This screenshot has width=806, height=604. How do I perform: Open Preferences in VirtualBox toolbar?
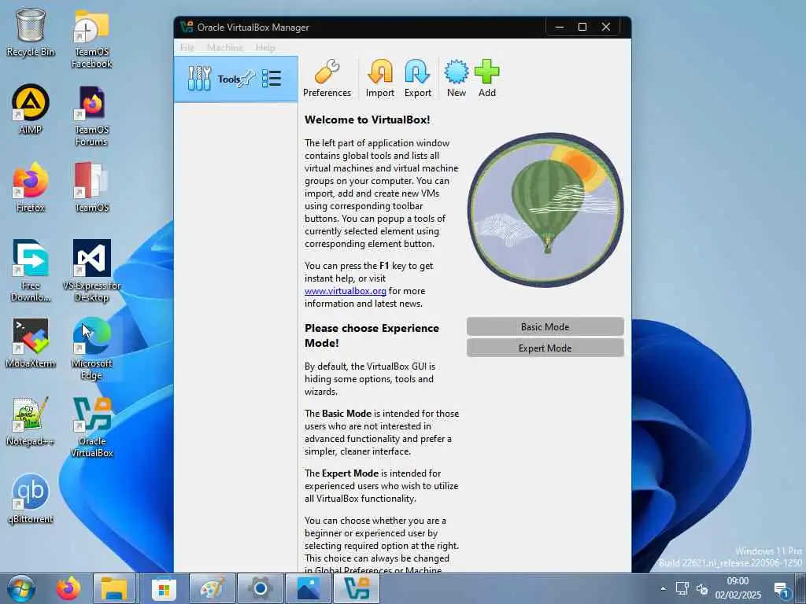[x=327, y=78]
